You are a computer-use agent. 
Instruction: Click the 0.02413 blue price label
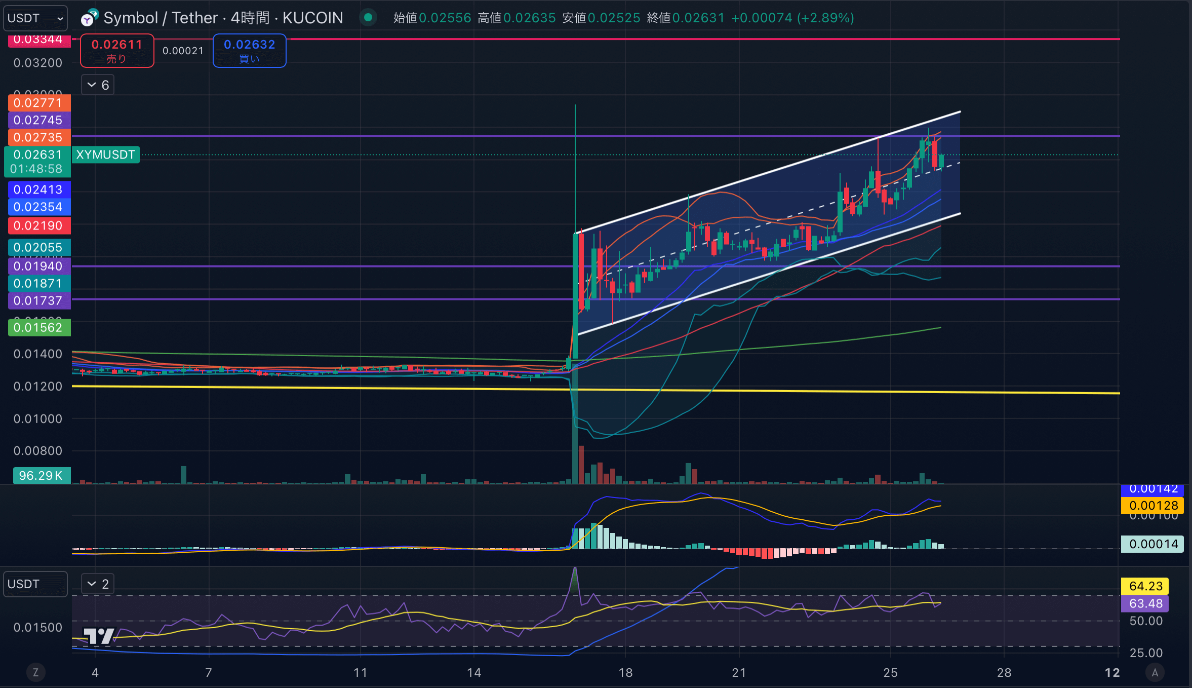point(39,189)
